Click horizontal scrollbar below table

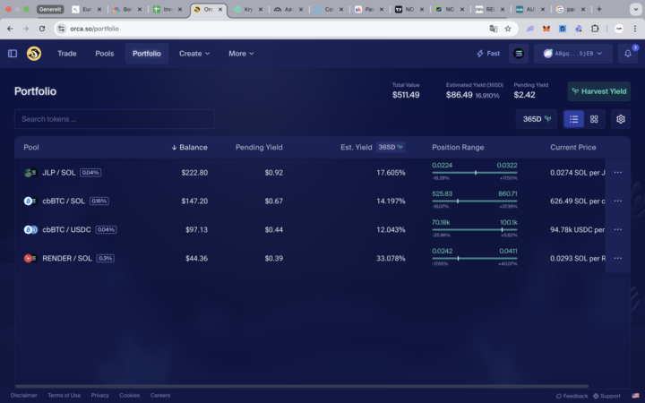tap(302, 386)
